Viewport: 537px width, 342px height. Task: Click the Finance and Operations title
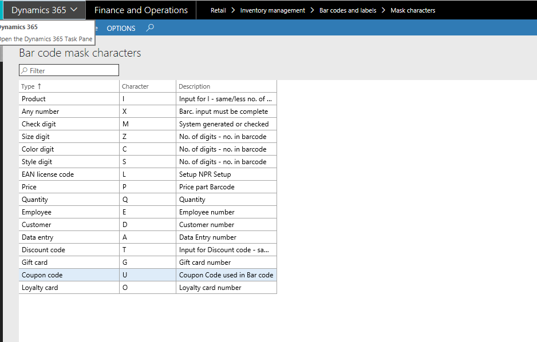[140, 10]
